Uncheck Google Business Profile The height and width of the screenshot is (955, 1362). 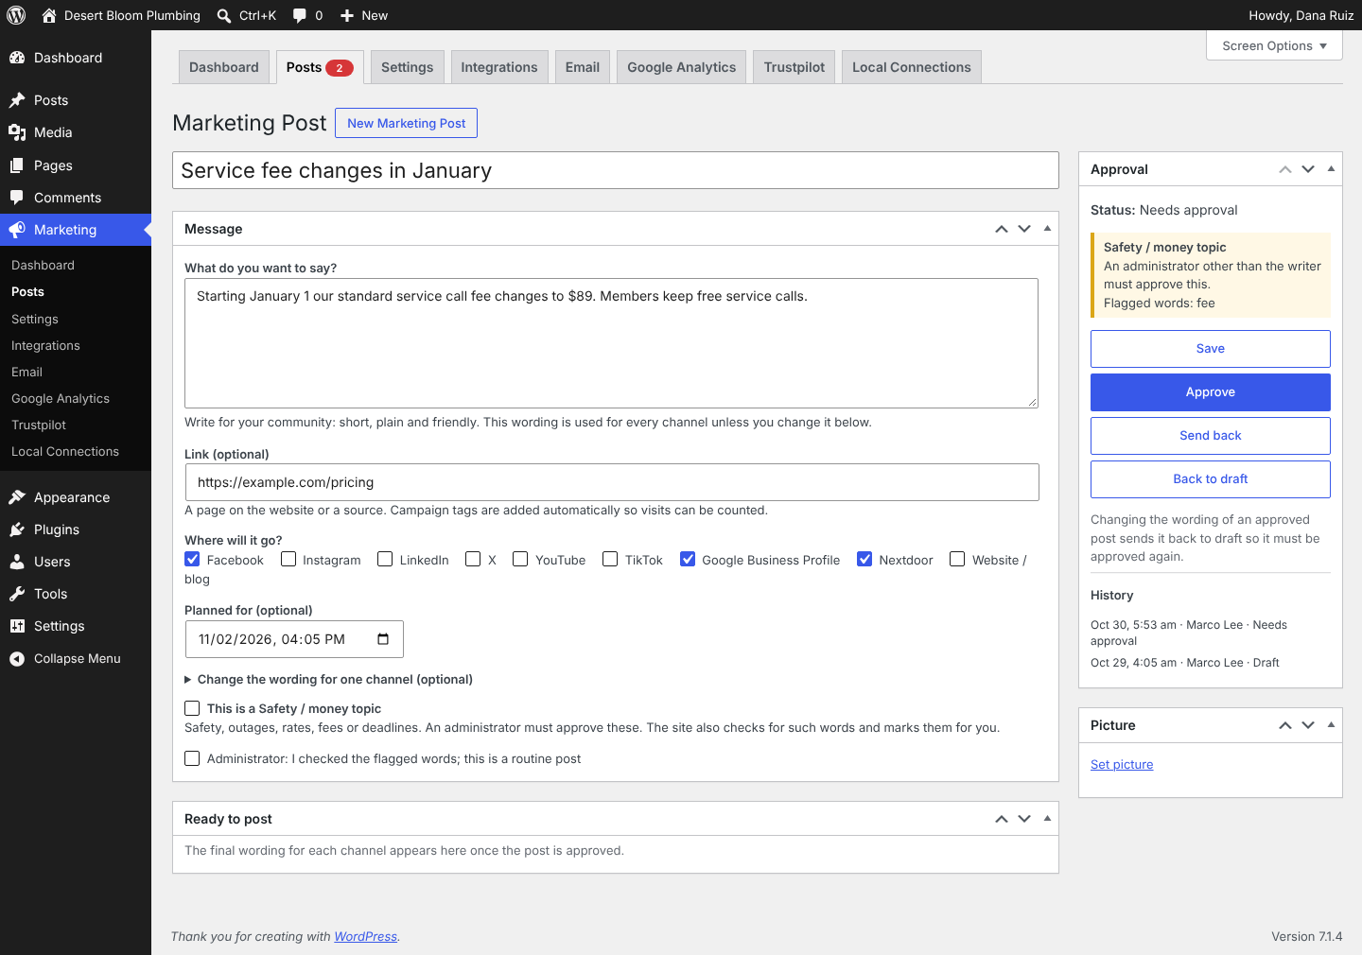[688, 559]
